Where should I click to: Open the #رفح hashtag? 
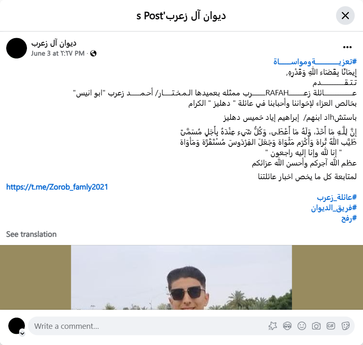(x=349, y=218)
